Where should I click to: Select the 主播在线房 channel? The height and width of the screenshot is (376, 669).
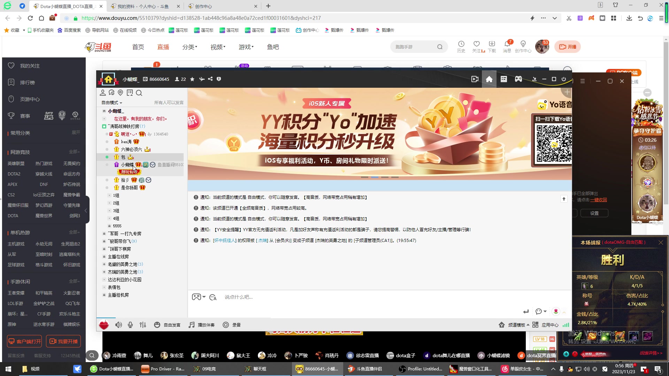[118, 257]
